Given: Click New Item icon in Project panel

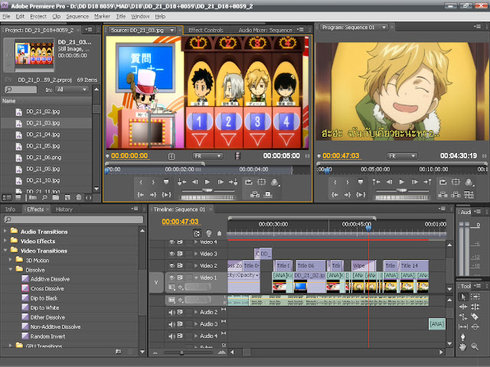Looking at the screenshot, I should (67, 197).
